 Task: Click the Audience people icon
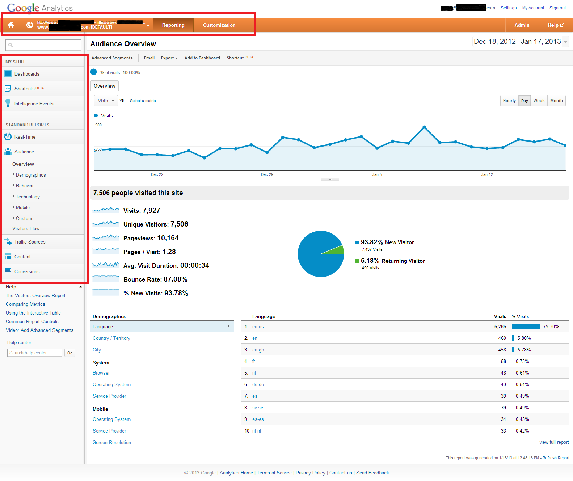pos(8,152)
